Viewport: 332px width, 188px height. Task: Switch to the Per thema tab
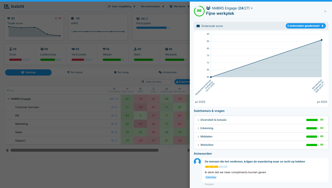point(75,72)
